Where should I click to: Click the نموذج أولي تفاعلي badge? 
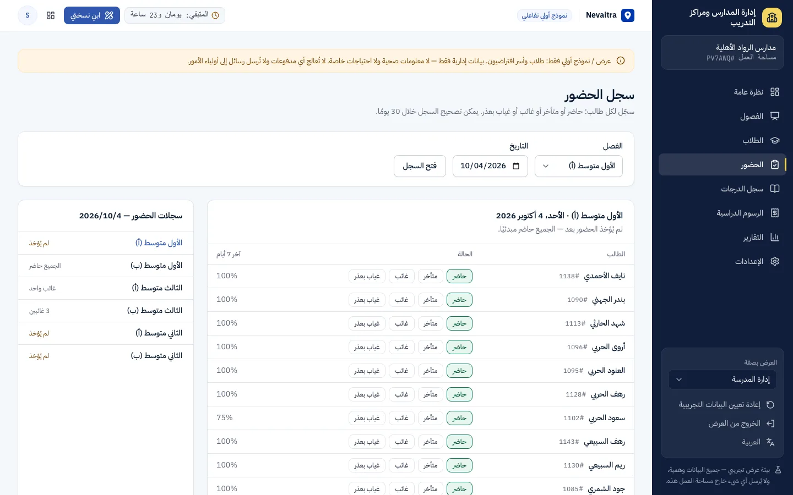coord(545,15)
